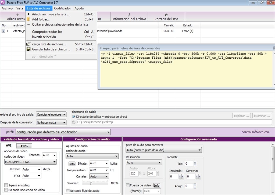Click the Izquierda crop value field
The height and width of the screenshot is (195, 275).
pyautogui.click(x=174, y=176)
